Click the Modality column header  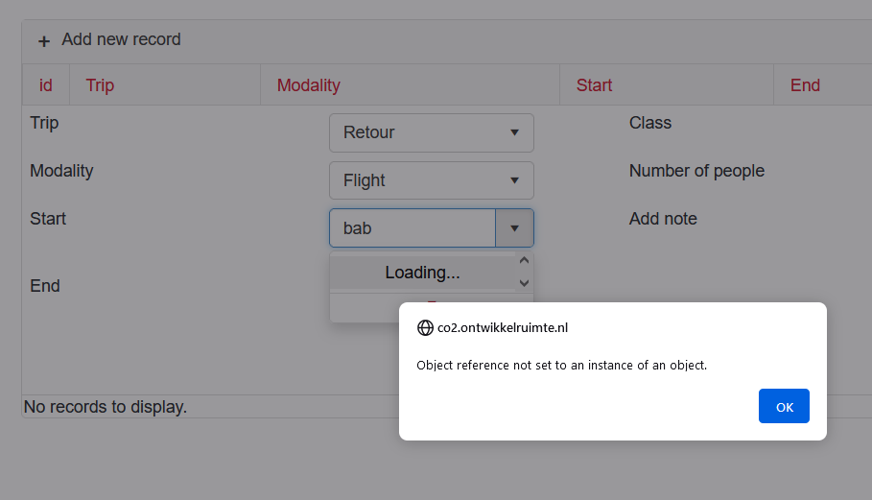point(309,85)
